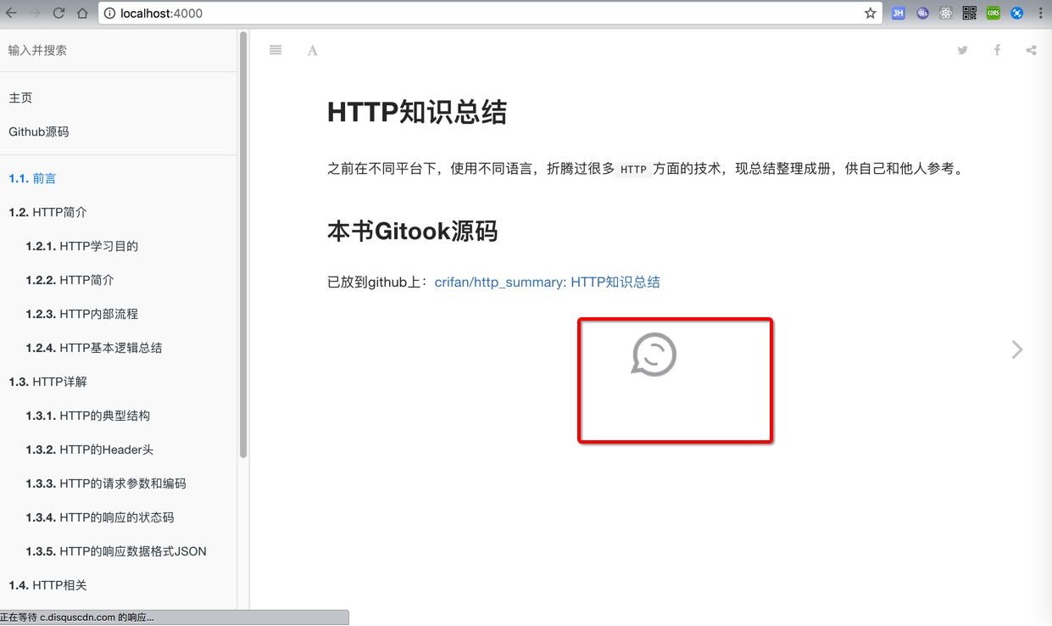Click the search box in the sidebar
Image resolution: width=1052 pixels, height=626 pixels.
[119, 50]
